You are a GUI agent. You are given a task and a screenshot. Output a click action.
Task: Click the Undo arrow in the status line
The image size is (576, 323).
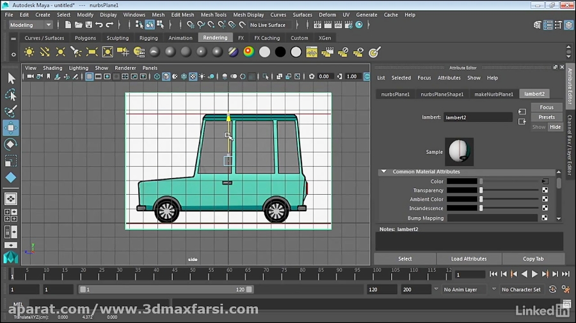coord(99,25)
